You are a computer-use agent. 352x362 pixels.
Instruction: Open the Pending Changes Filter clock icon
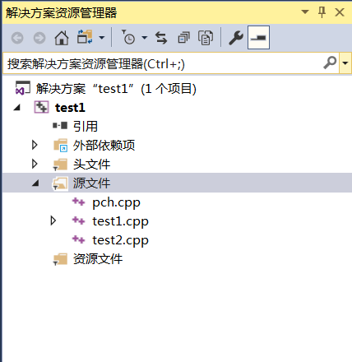[128, 37]
